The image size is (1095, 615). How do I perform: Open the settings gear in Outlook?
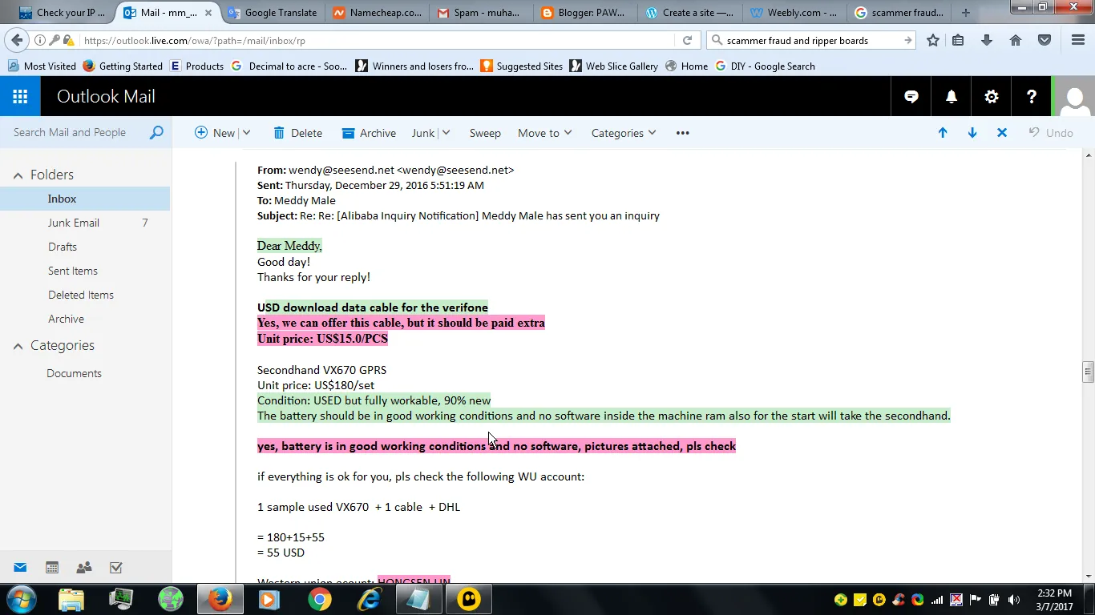pyautogui.click(x=992, y=97)
